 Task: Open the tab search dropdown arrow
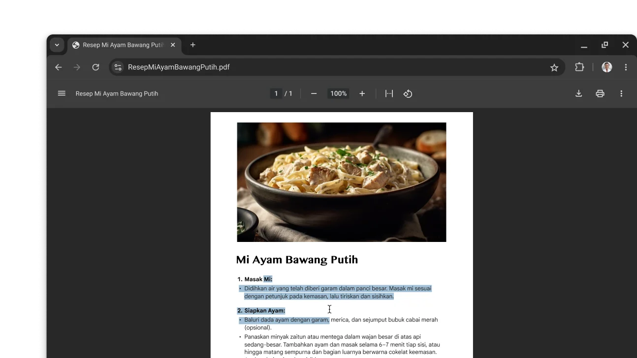pyautogui.click(x=57, y=45)
